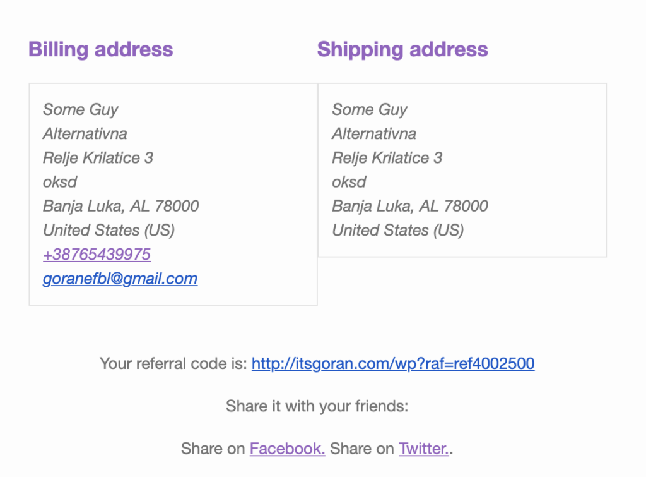Screen dimensions: 646x477
Task: Open the goranefbl@gmail.com email link
Action: [x=120, y=279]
